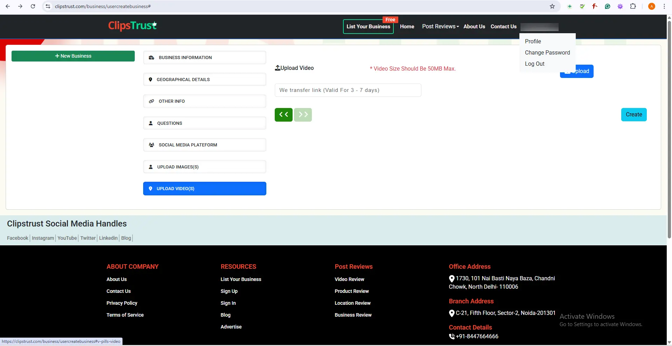The height and width of the screenshot is (346, 672).
Task: Click the purple gear extension icon
Action: pyautogui.click(x=620, y=6)
